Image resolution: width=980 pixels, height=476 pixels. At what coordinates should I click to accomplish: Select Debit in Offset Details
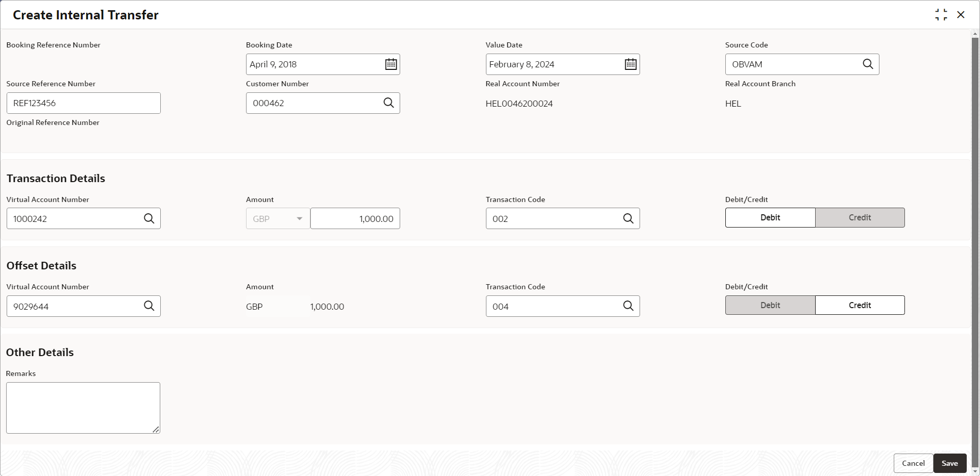[x=770, y=305]
